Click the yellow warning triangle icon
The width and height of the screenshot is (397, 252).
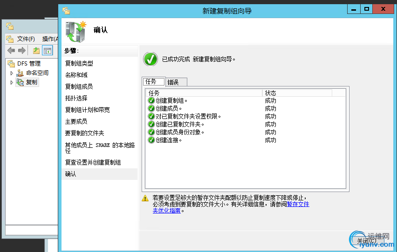tap(145, 198)
